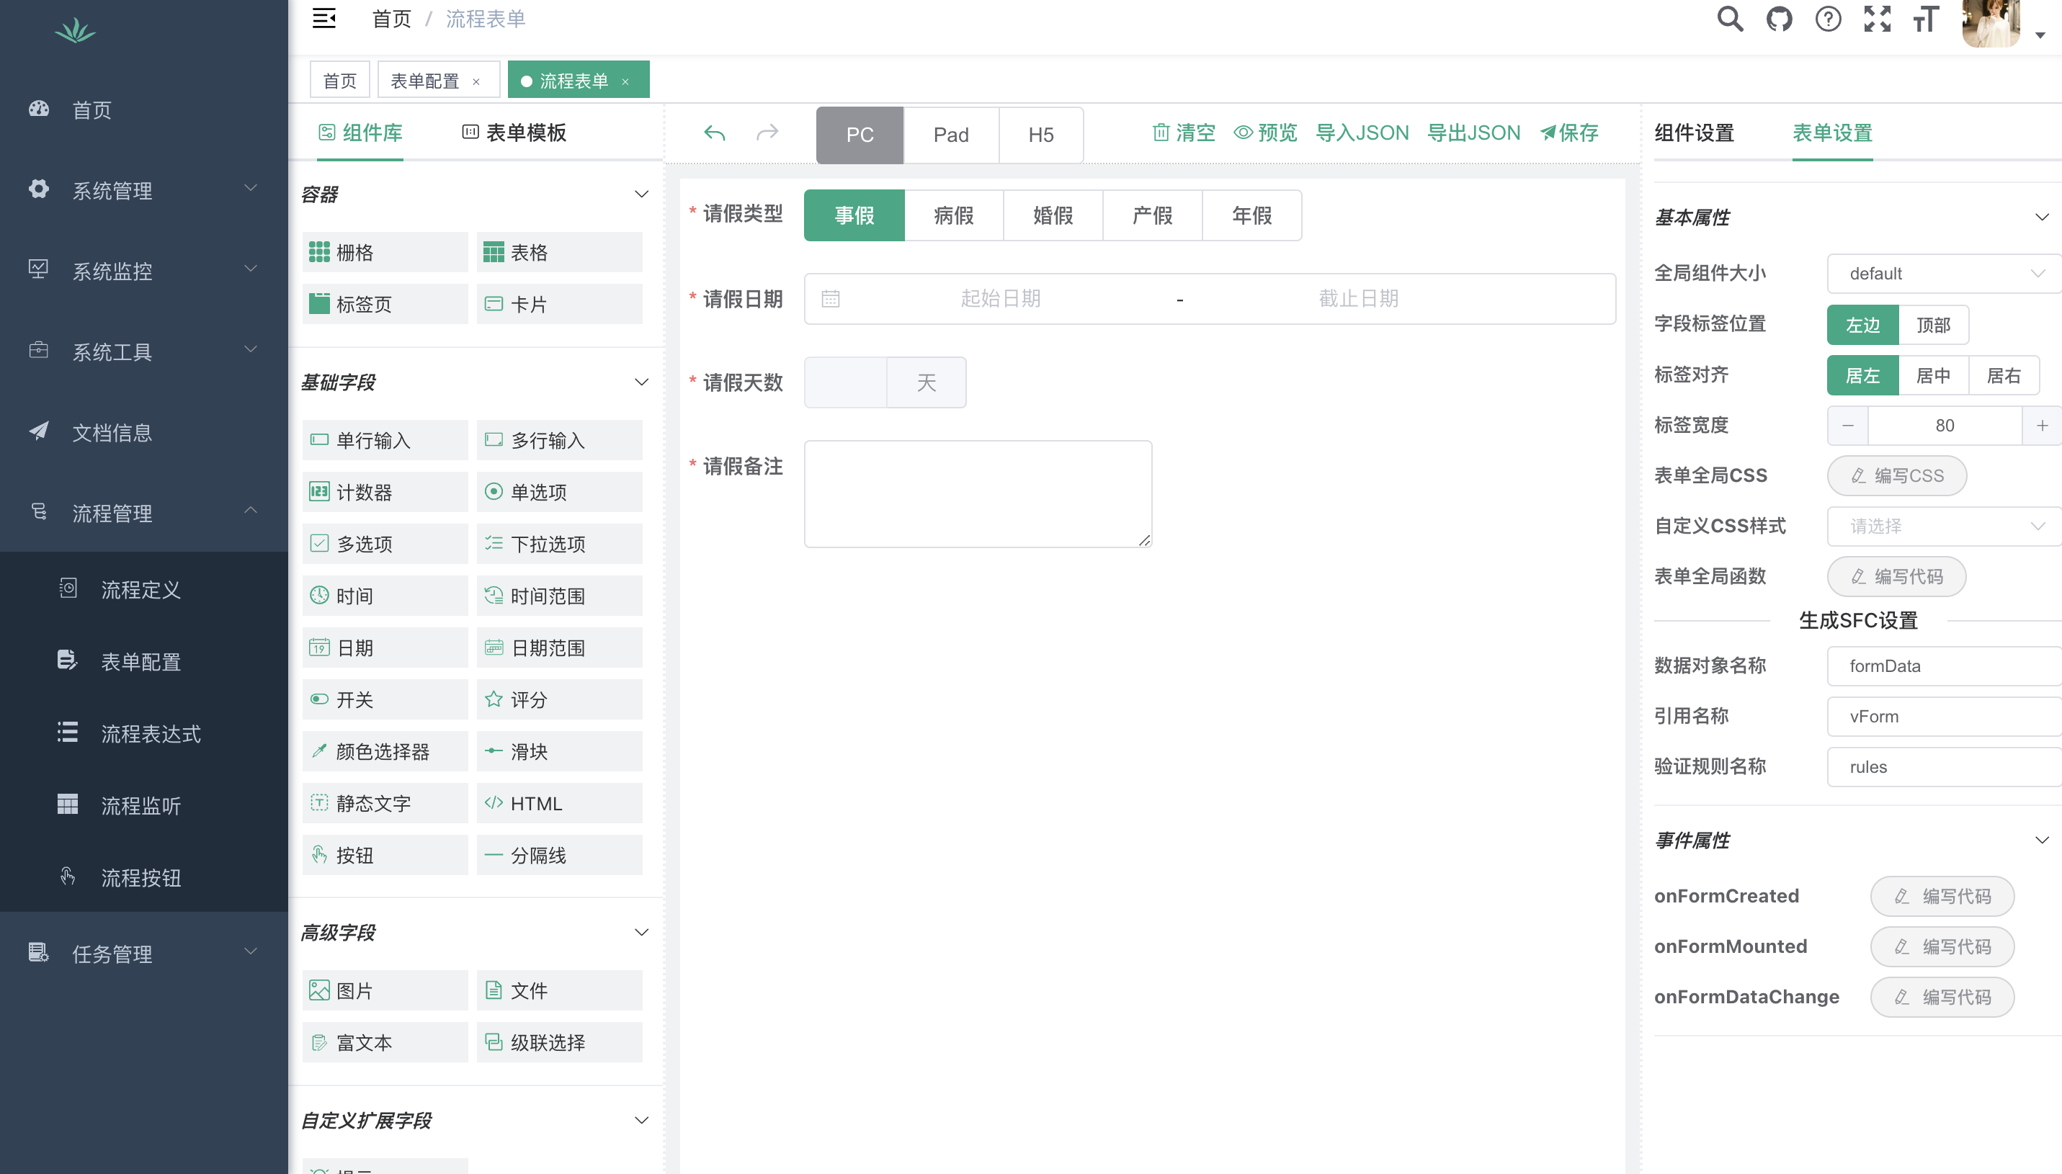The width and height of the screenshot is (2062, 1174).
Task: Select the 病假 leave type option
Action: click(953, 215)
